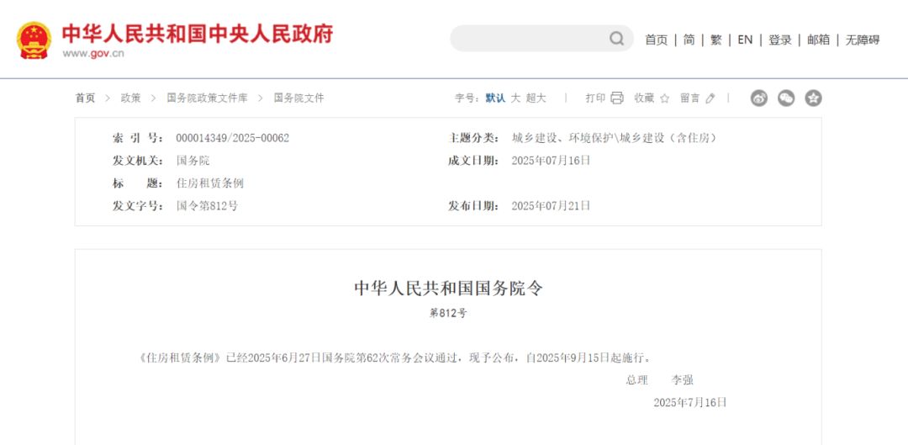Share to WeChat icon
Image resolution: width=908 pixels, height=445 pixels.
[x=786, y=98]
